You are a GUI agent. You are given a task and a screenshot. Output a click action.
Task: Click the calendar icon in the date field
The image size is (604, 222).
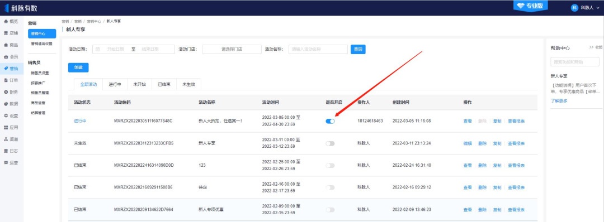tap(97, 49)
